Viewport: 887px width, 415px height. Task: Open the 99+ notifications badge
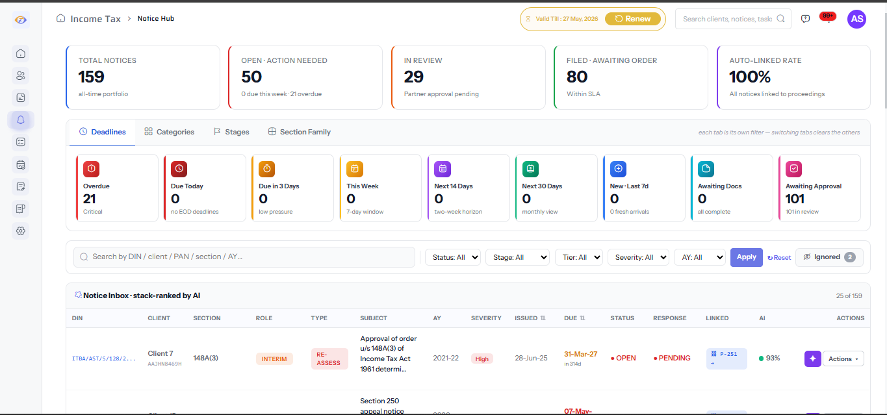(x=828, y=16)
